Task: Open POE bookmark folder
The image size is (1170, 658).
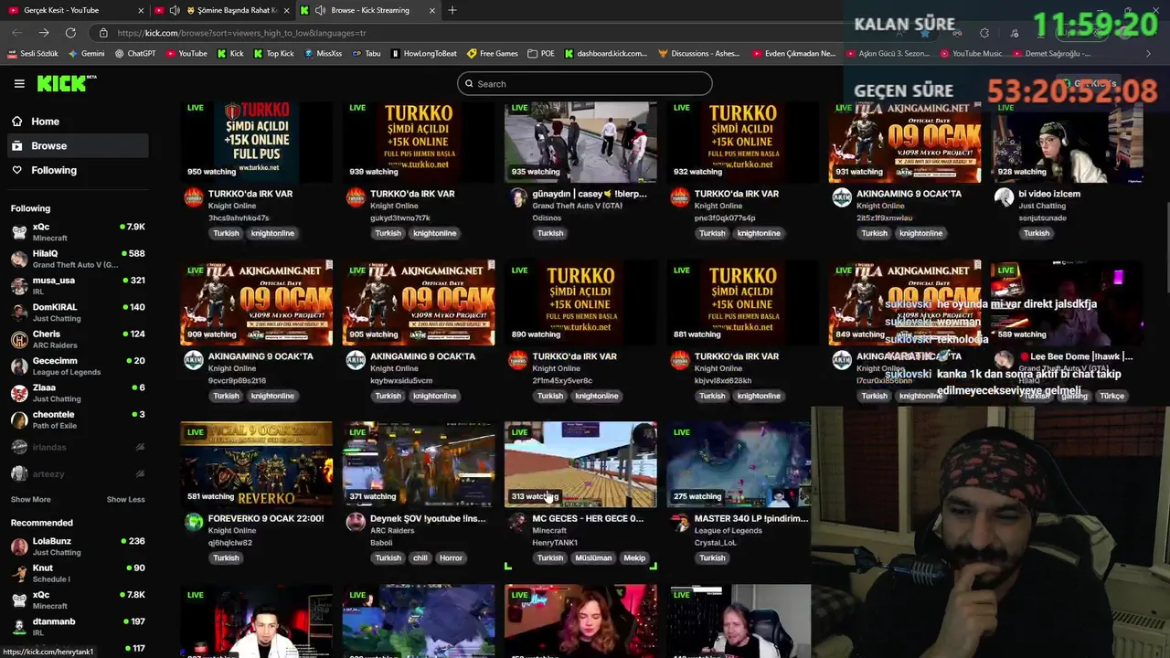Action: pyautogui.click(x=541, y=54)
